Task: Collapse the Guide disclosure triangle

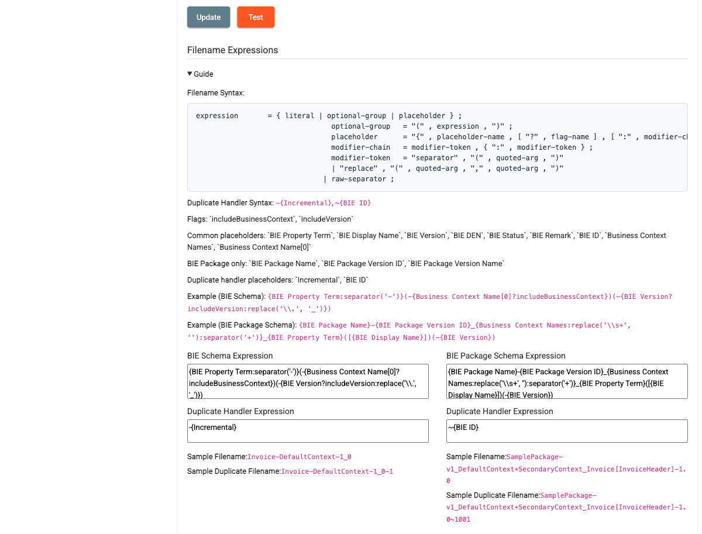Action: (190, 74)
